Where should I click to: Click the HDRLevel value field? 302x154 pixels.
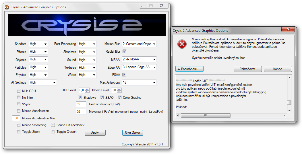tap(82, 90)
